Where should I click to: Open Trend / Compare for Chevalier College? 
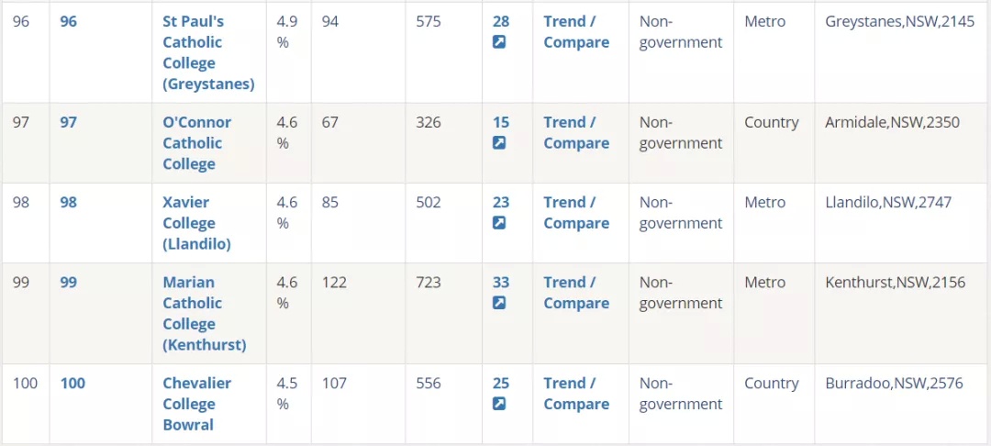click(576, 394)
